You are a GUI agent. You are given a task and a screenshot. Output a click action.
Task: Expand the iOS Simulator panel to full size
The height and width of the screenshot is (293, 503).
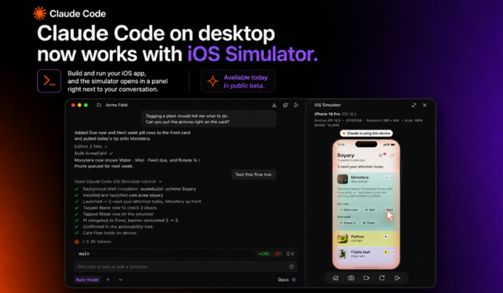(414, 105)
